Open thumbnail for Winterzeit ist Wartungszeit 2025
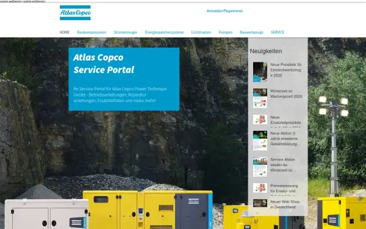Viewport: 366px width, 229px height. [260, 98]
